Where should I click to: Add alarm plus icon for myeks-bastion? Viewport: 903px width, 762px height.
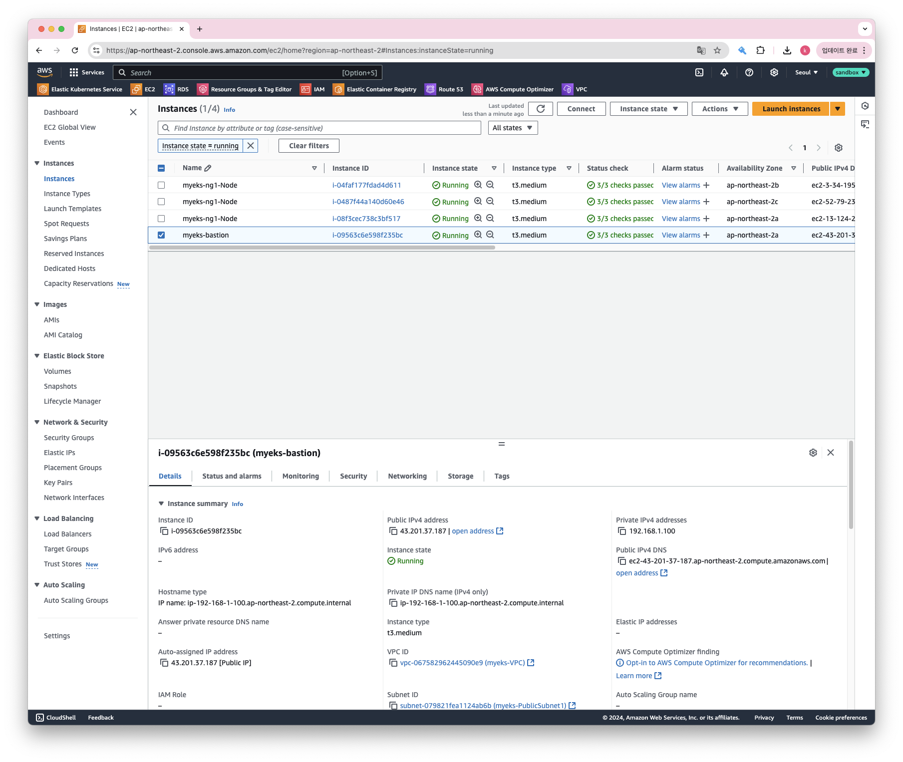706,235
